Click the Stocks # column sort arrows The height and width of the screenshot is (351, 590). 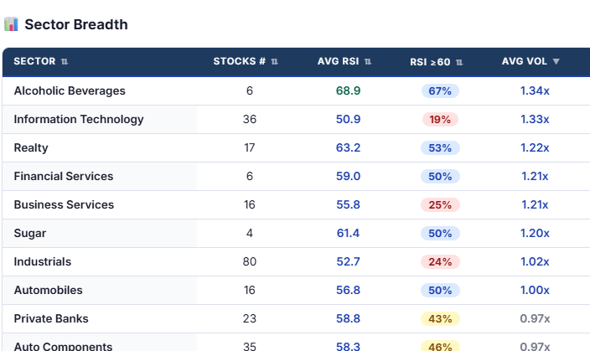[x=275, y=61]
